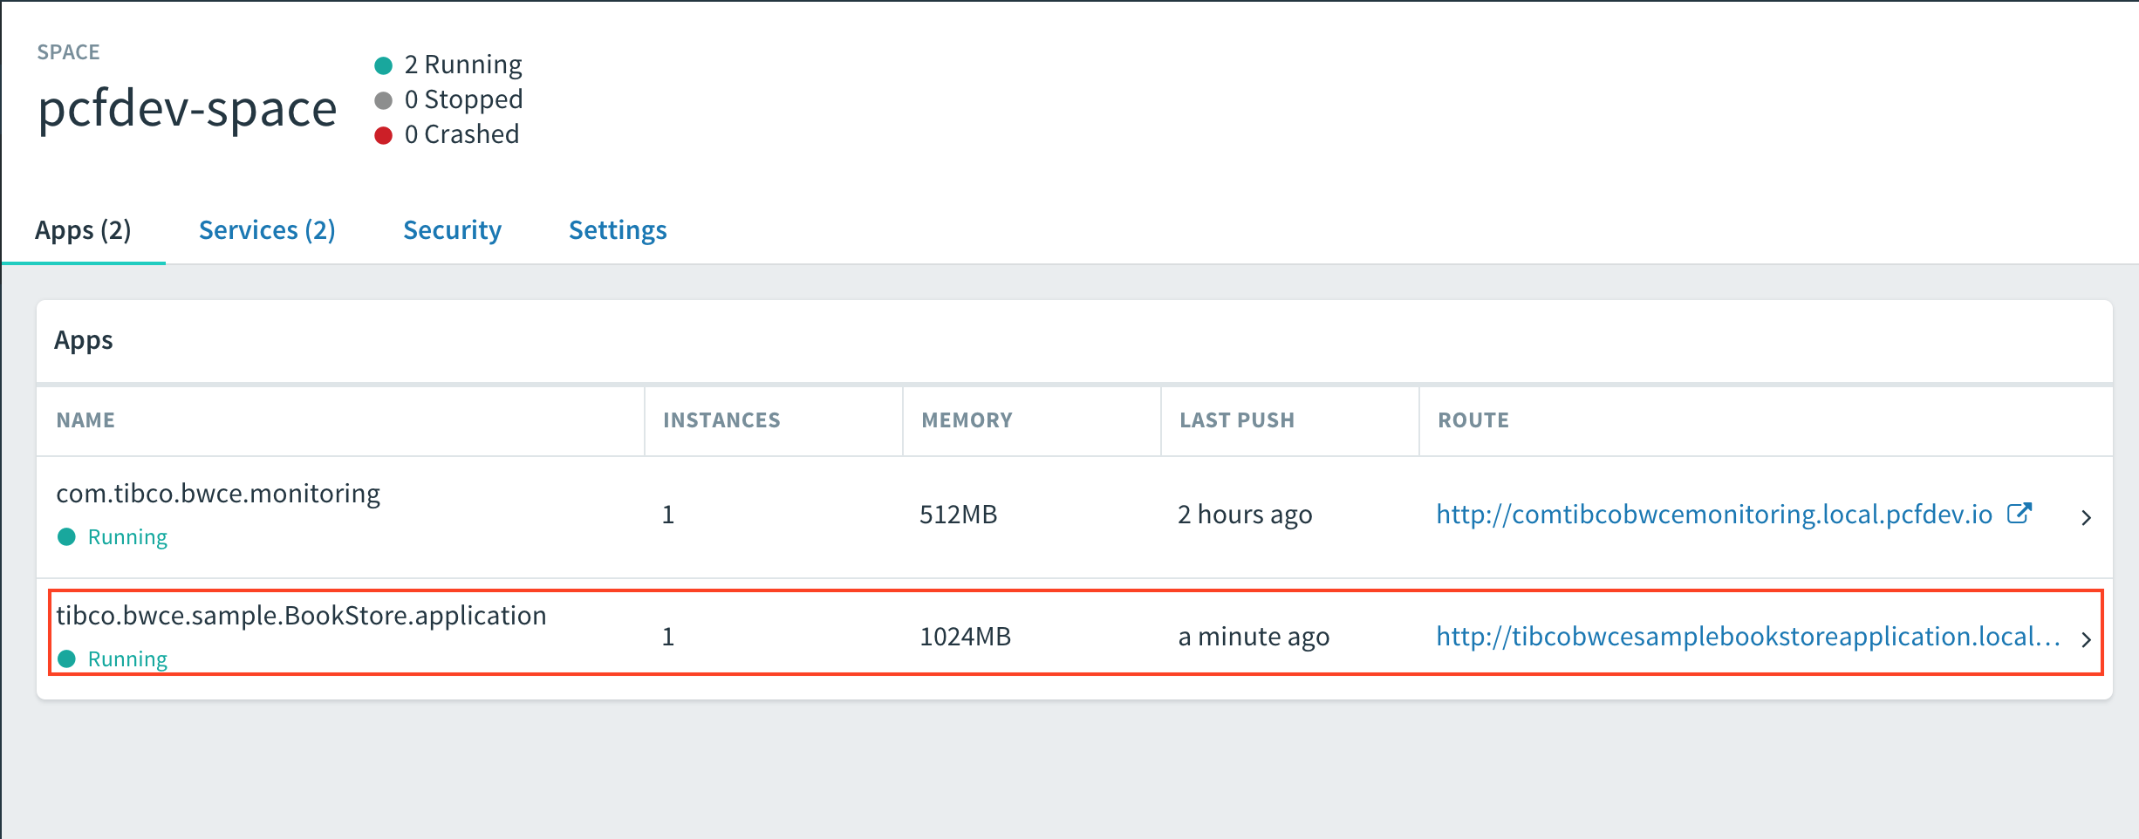Viewport: 2139px width, 839px height.
Task: Click the '0 Crashed' summary count
Action: coord(461,134)
